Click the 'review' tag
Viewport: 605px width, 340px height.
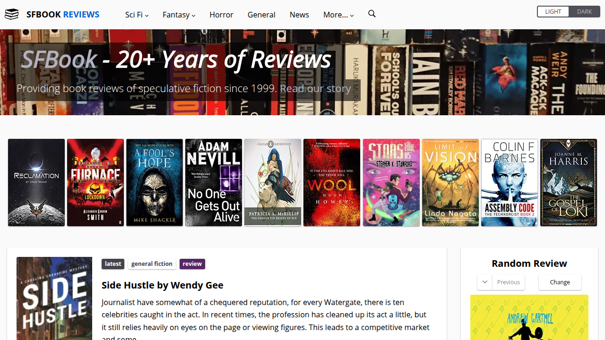point(192,264)
